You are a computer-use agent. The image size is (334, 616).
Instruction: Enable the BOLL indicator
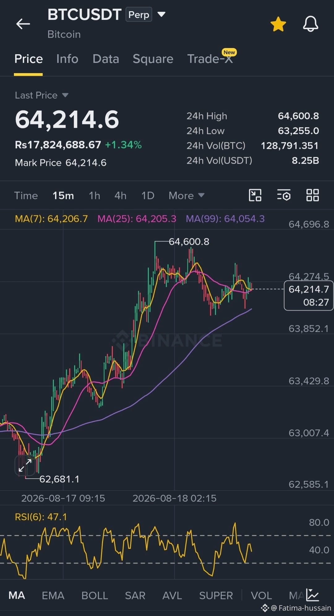95,595
